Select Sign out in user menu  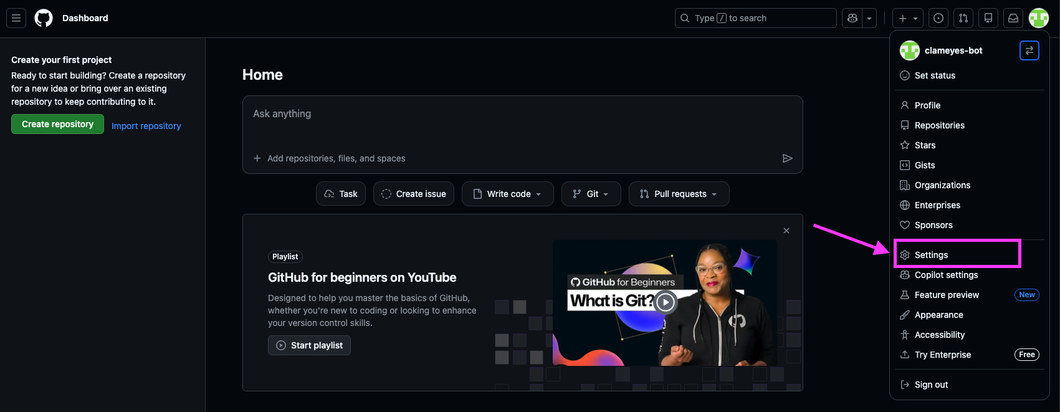coord(969,385)
